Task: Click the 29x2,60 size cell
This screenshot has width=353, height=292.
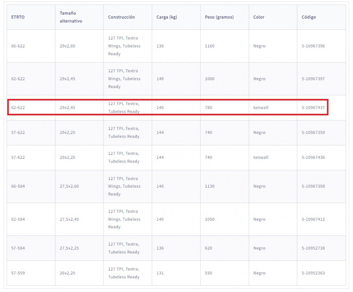Action: [67, 46]
